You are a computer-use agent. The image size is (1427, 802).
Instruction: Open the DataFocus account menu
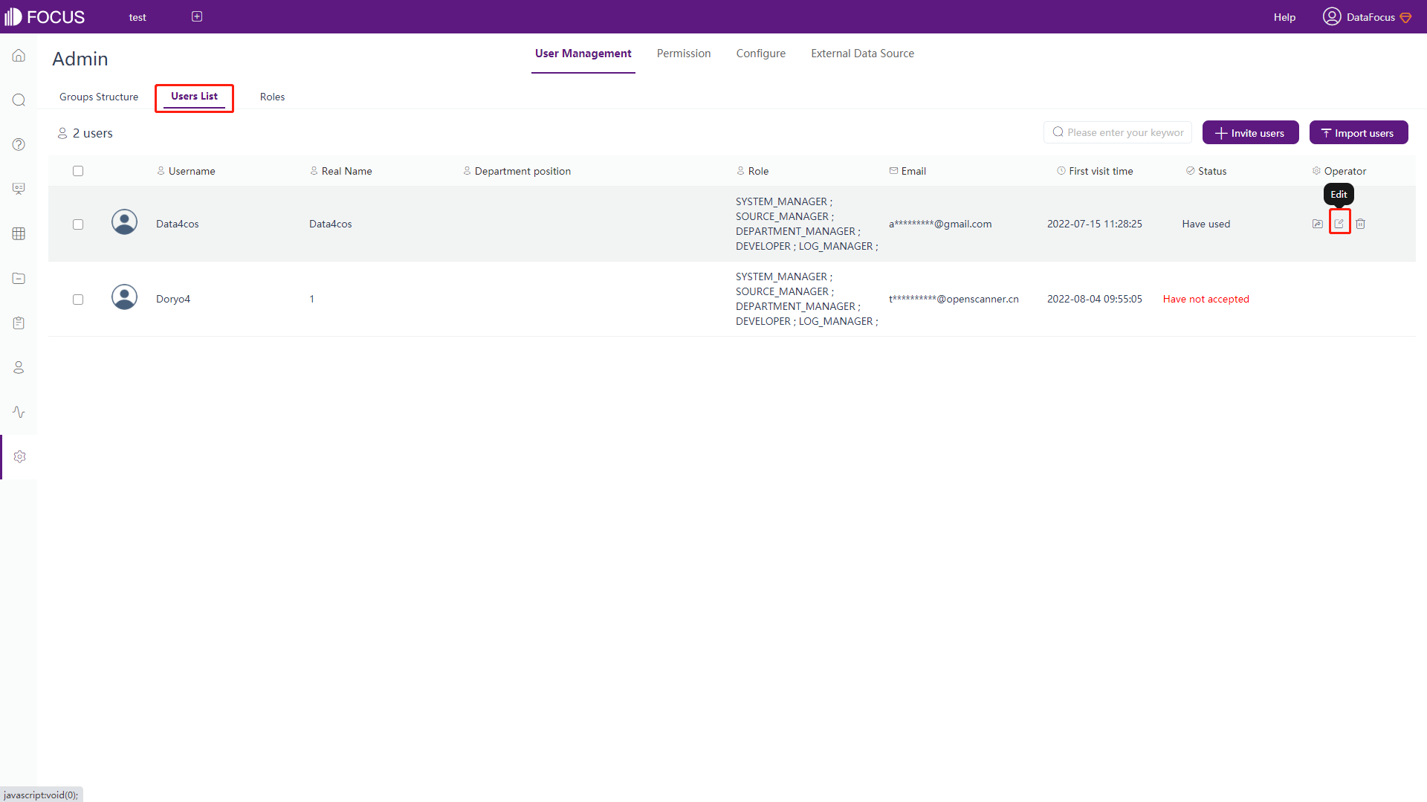(1367, 17)
